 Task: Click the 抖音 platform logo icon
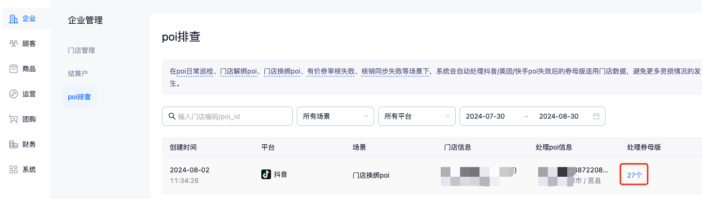tap(266, 174)
